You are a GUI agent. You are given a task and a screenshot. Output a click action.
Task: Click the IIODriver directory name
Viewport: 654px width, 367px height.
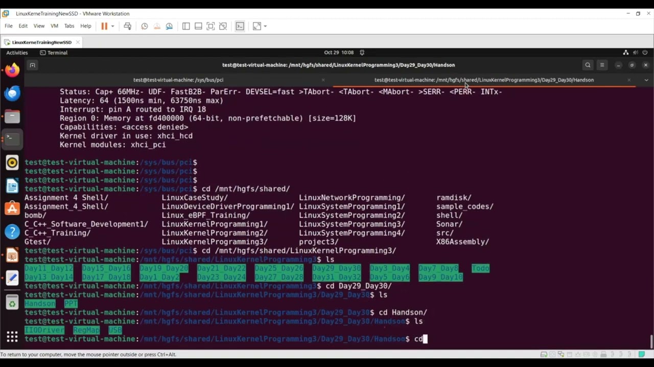44,330
